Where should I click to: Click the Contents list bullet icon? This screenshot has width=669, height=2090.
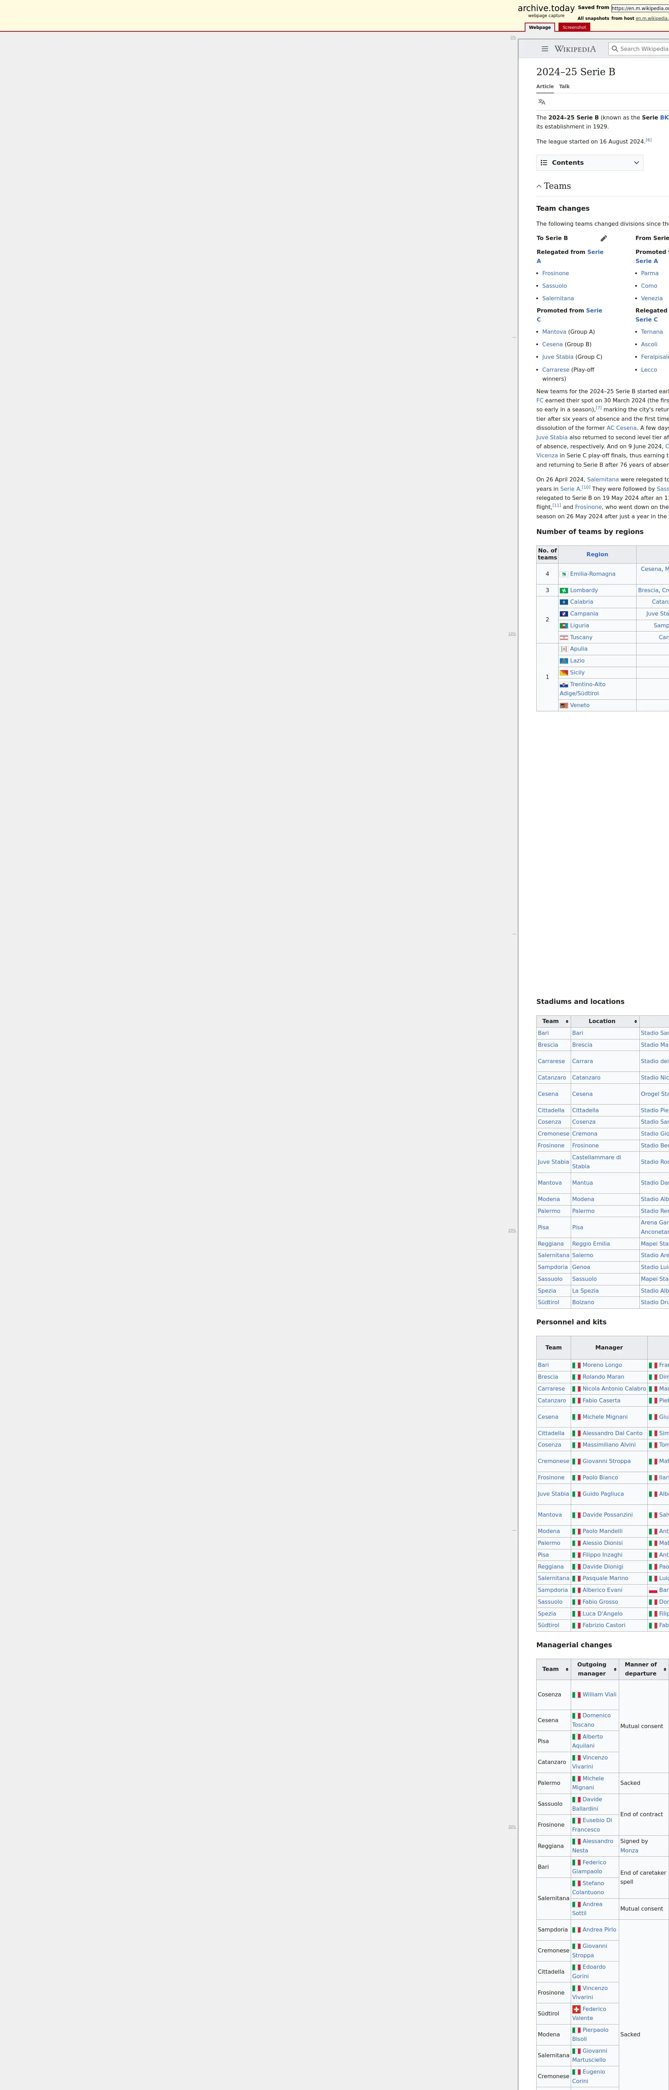(x=544, y=163)
